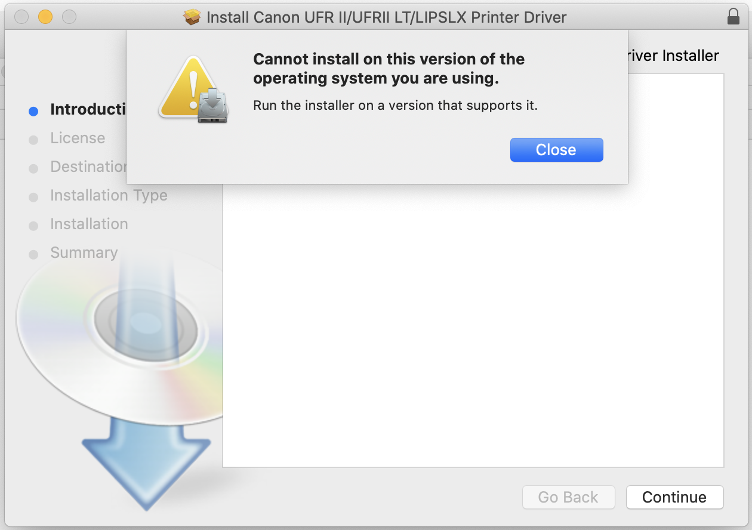The width and height of the screenshot is (752, 530).
Task: Click the lock icon in title bar
Action: [x=733, y=17]
